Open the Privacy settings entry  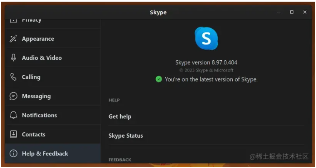[53, 24]
